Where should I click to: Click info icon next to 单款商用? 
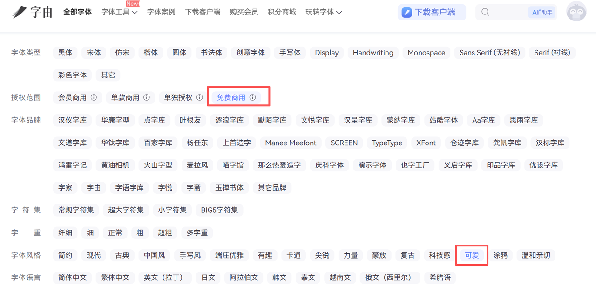[x=147, y=97]
